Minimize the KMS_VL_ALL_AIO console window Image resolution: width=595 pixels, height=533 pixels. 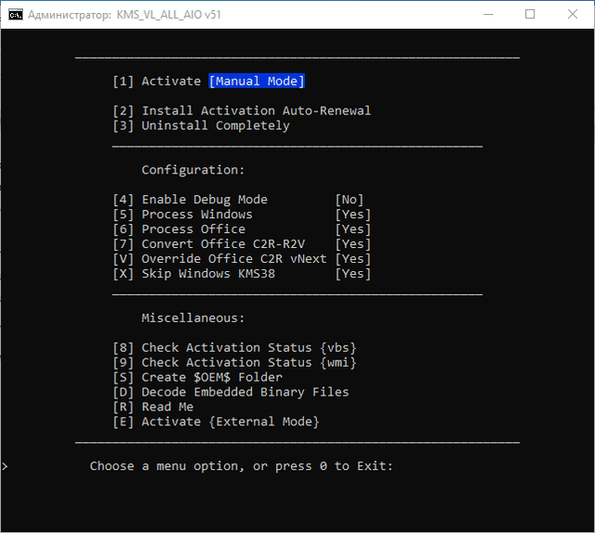click(487, 14)
